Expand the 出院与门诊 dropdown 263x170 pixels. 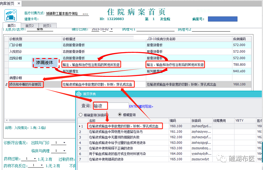(x=64, y=143)
